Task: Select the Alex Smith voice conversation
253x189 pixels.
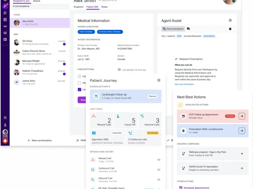Action: coord(40,23)
